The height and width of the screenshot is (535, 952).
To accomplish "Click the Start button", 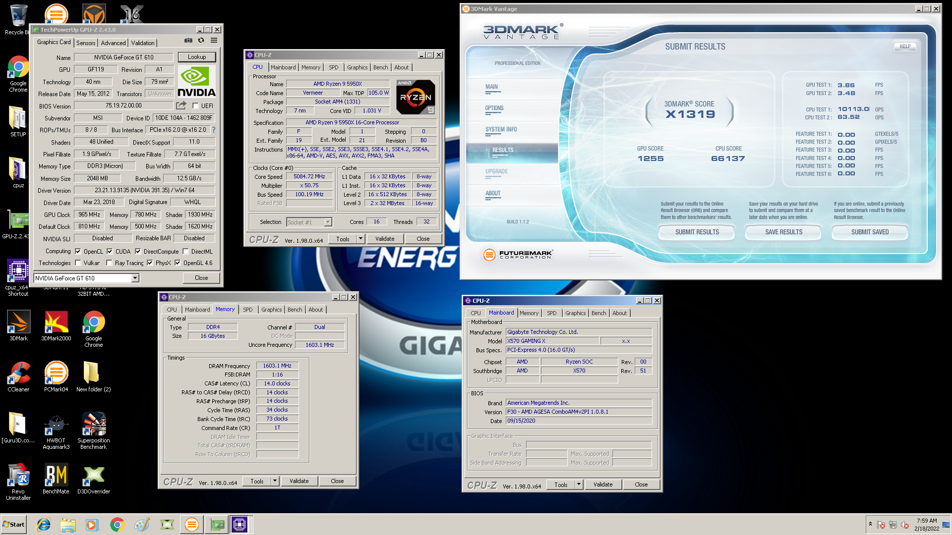I will 14,525.
